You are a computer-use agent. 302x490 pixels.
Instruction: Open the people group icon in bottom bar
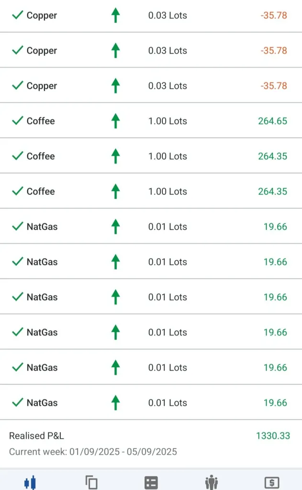[x=212, y=482]
